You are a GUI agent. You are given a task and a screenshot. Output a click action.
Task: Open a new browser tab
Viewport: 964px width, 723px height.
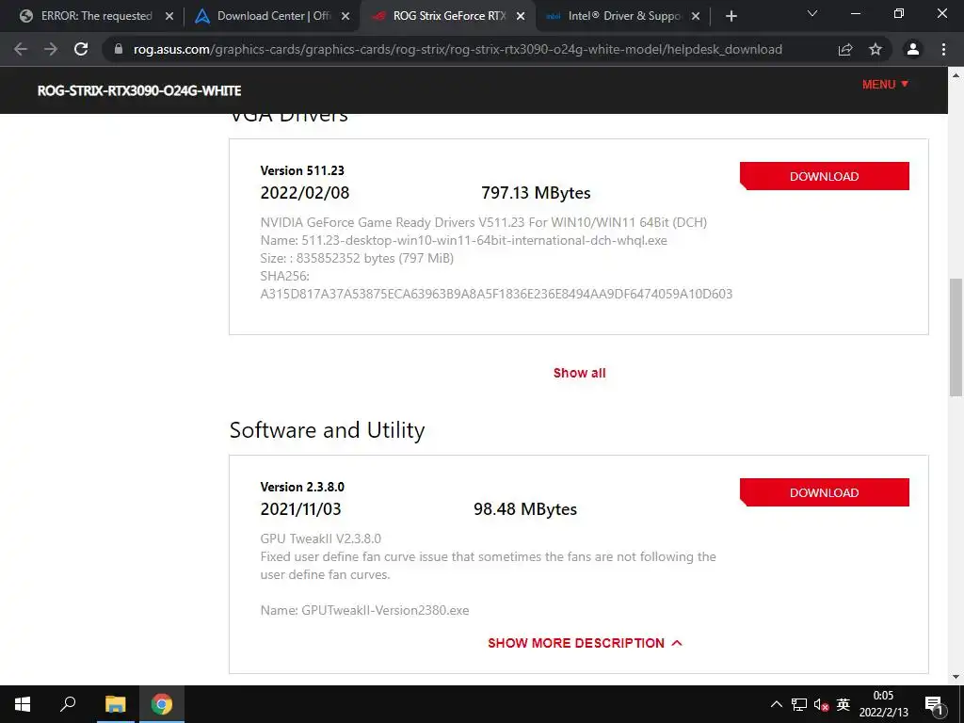tap(731, 16)
